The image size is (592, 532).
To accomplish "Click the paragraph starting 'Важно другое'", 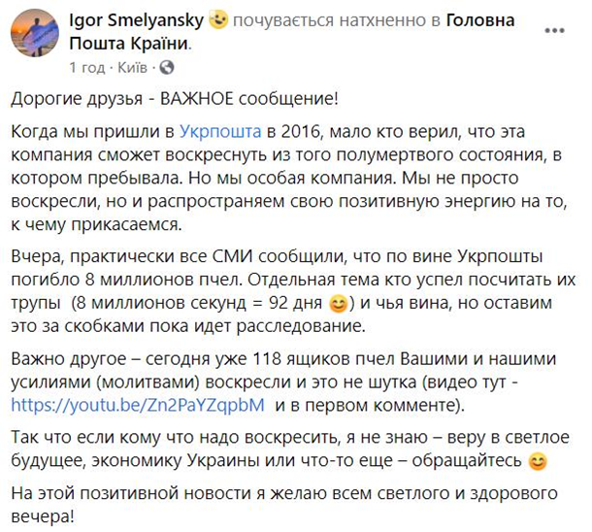I will pos(291,381).
